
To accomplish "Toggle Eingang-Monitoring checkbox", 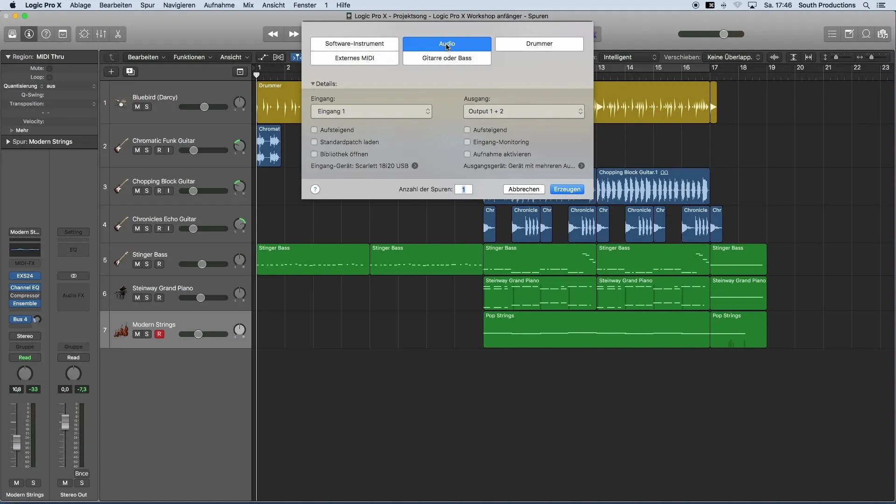I will [467, 141].
